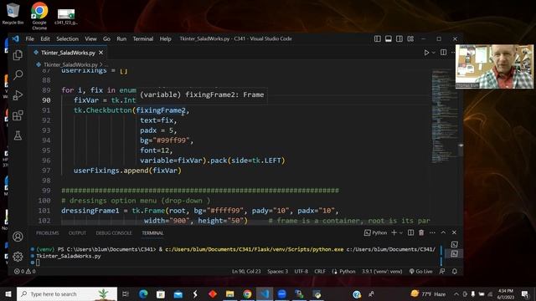Switch to the TERMINAL panel tab
Viewport: 536px width, 301px height.
click(152, 233)
